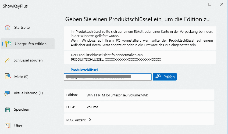Click the Produktschlüssel blue label
228x134 pixels.
84,70
